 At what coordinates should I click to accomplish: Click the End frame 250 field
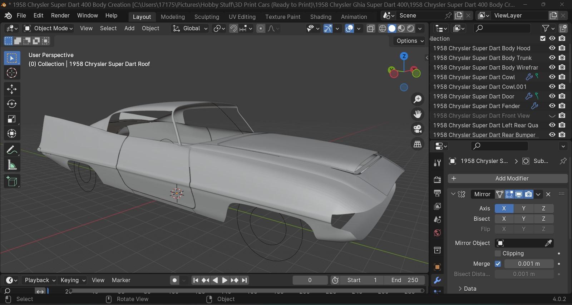[x=404, y=280]
